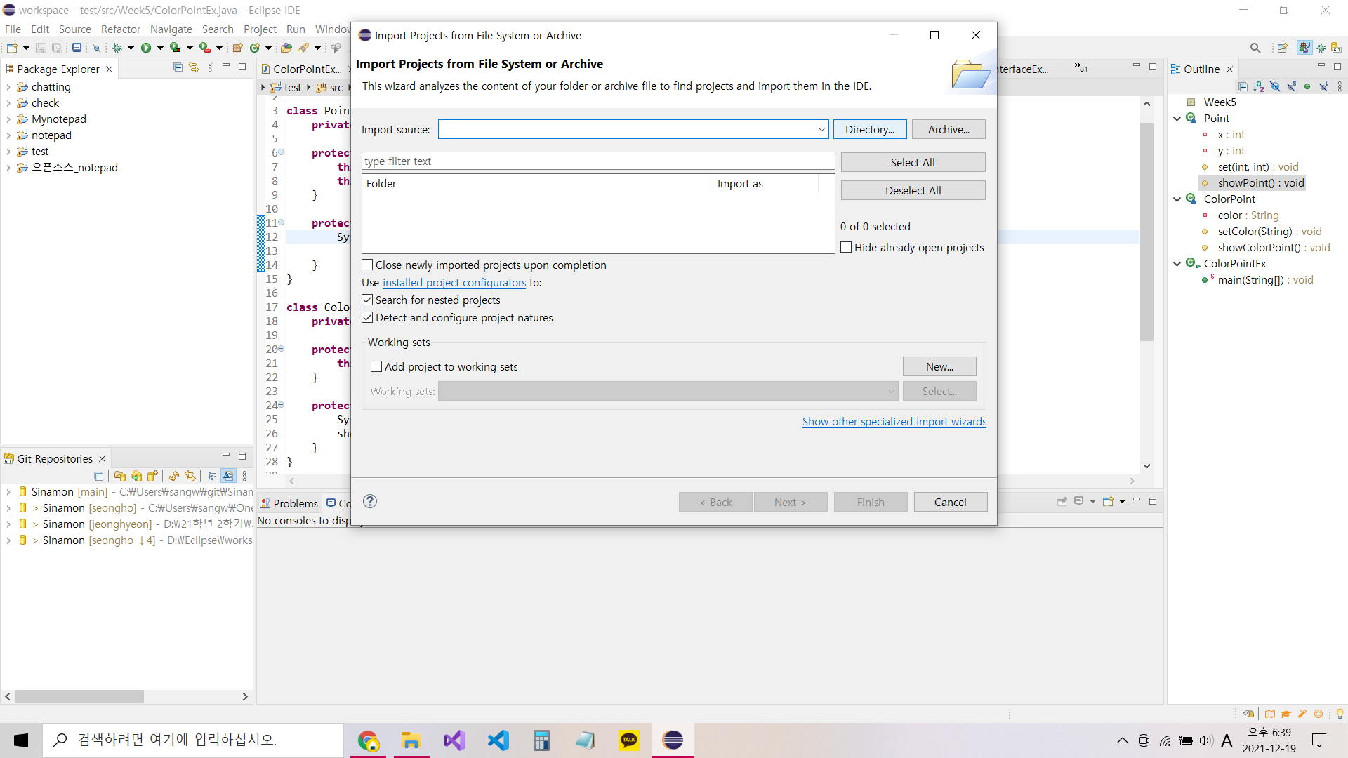The image size is (1348, 758).
Task: Switch to the Problems tab
Action: tap(289, 503)
